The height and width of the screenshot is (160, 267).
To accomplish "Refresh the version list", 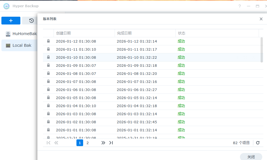I will coord(258,143).
